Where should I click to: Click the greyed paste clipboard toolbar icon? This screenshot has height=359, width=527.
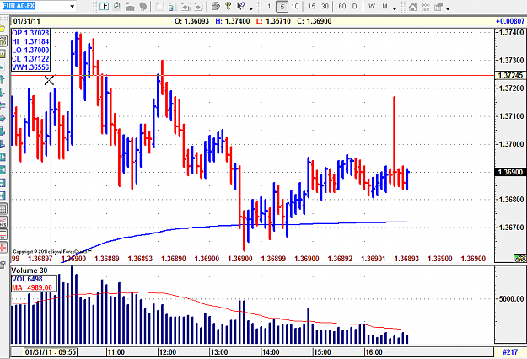(172, 7)
